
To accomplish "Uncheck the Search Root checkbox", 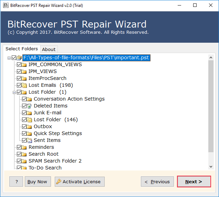I will (x=19, y=154).
